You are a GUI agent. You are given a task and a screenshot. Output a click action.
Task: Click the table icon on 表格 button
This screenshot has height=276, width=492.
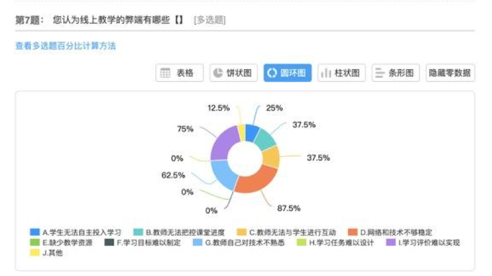[166, 73]
